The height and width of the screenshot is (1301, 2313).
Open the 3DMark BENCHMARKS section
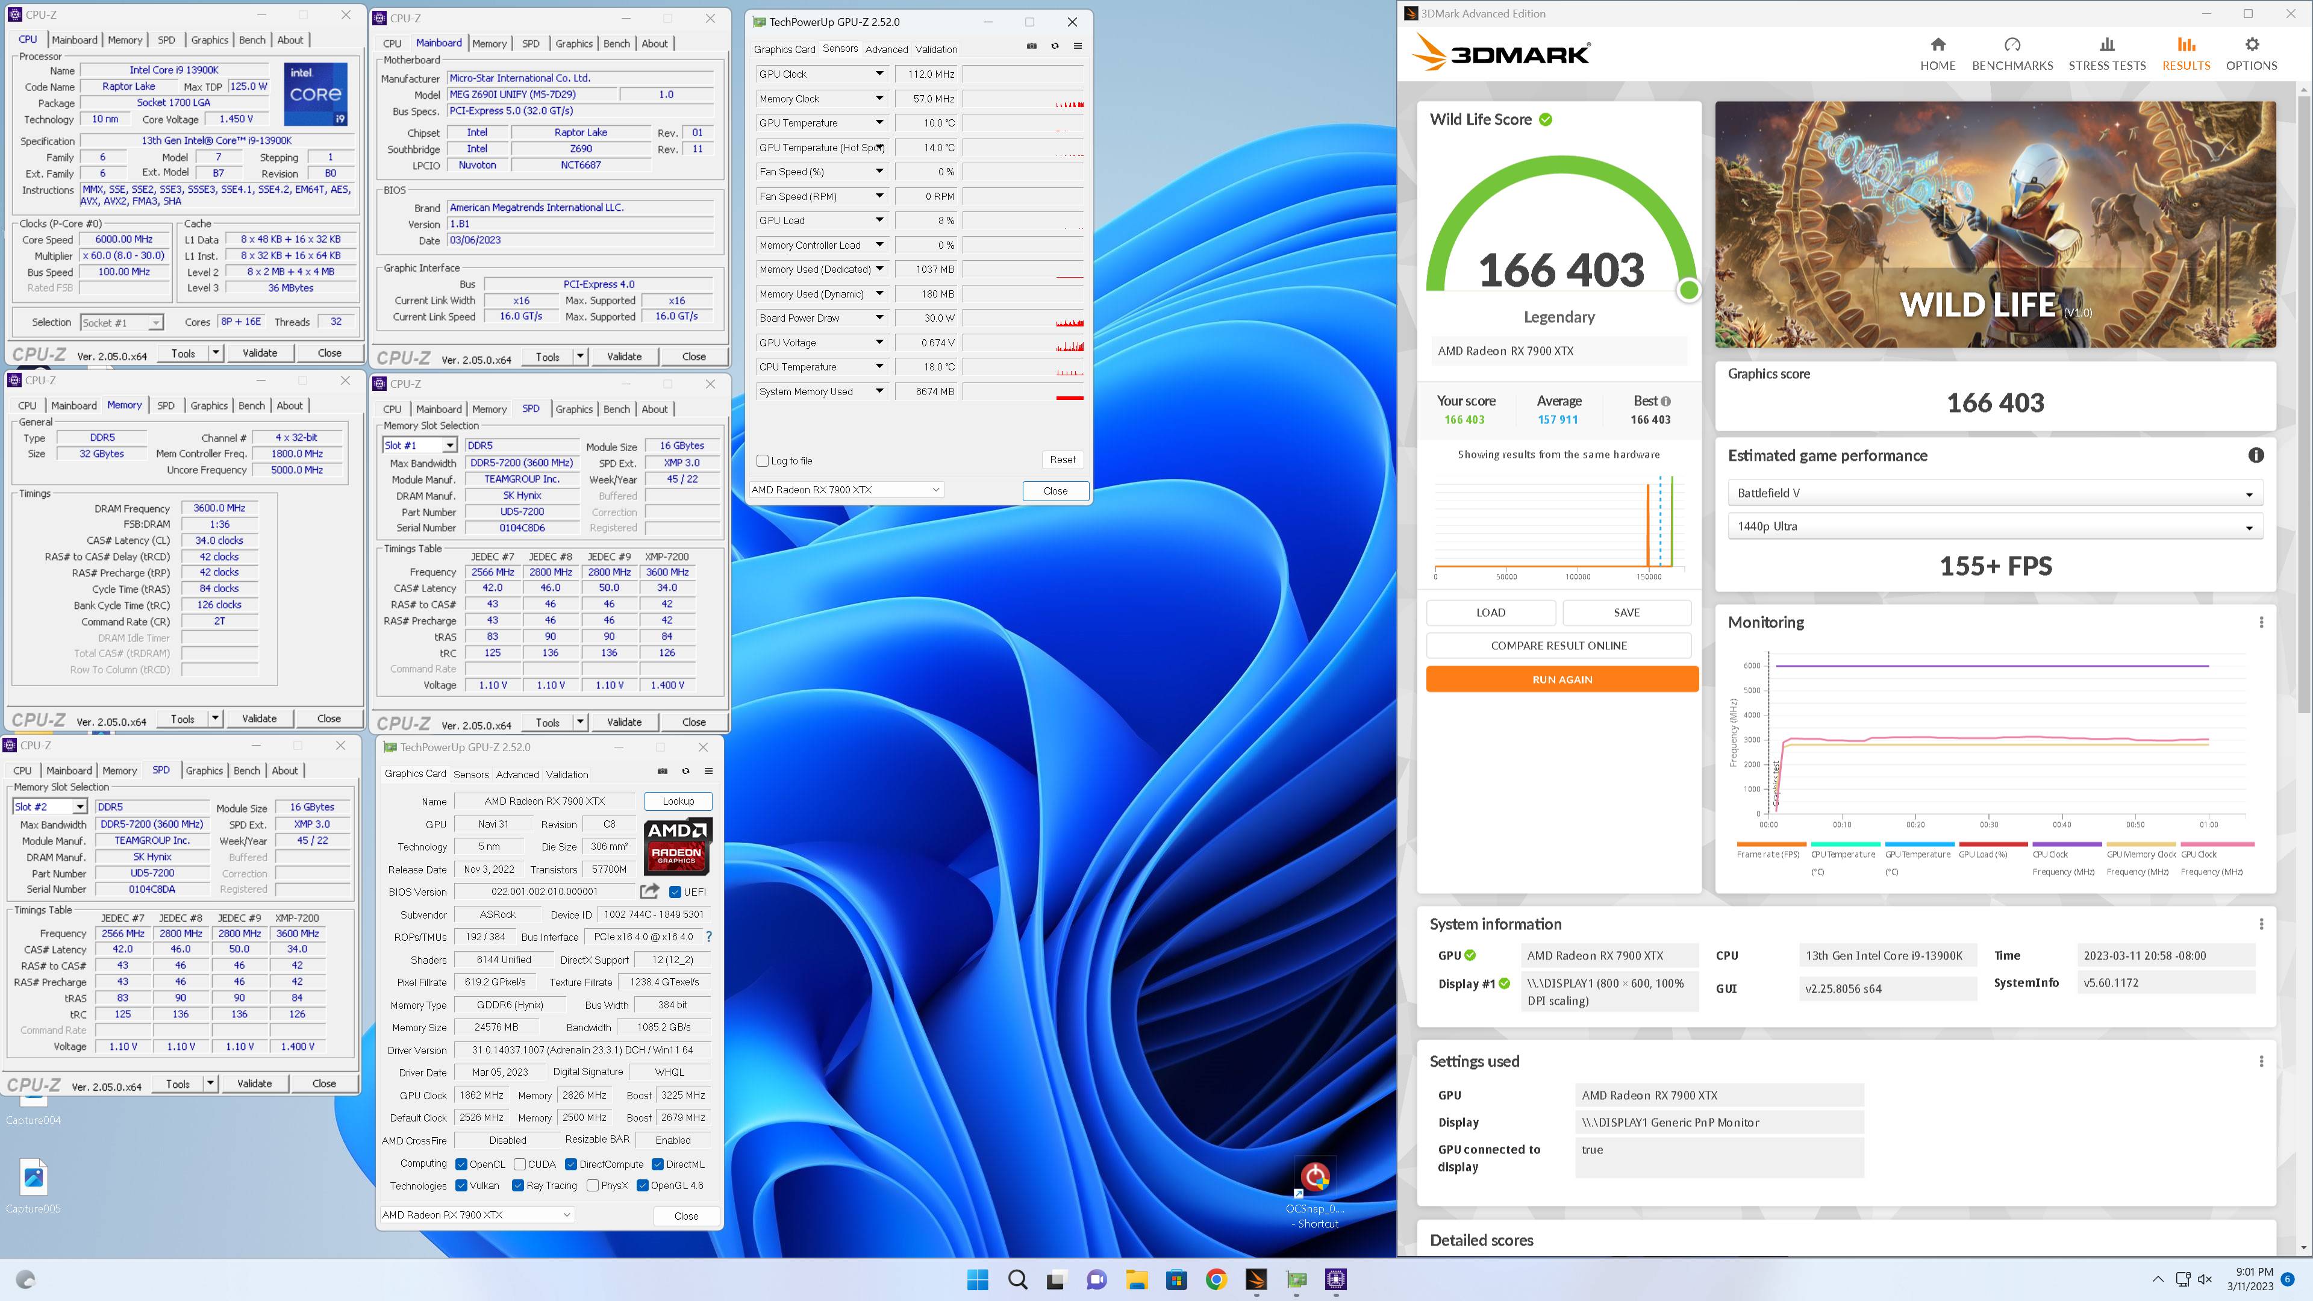pyautogui.click(x=2012, y=54)
